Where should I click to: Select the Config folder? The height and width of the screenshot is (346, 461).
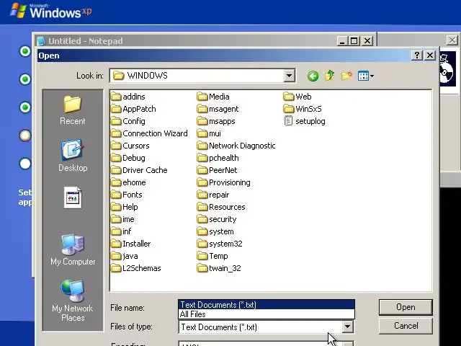[128, 121]
